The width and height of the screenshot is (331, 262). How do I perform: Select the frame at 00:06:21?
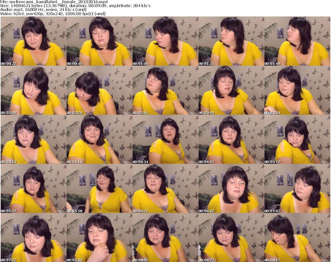point(165,188)
